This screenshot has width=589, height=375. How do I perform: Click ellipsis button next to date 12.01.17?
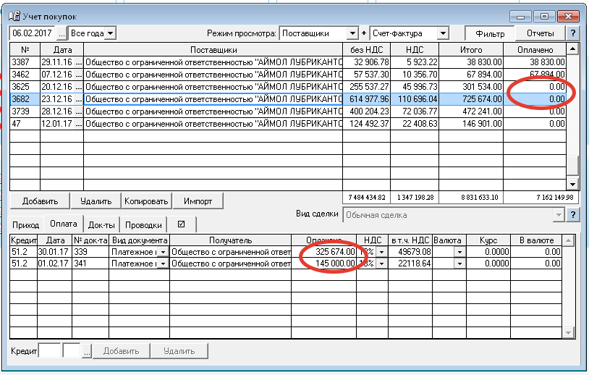pos(78,124)
